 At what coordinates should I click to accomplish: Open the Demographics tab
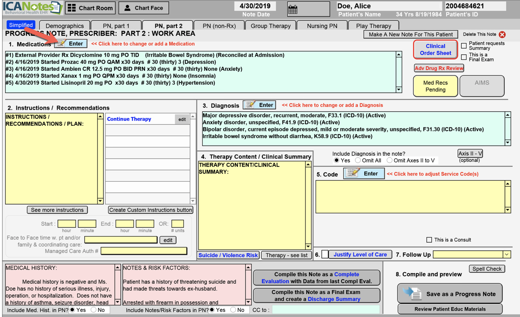pos(65,26)
